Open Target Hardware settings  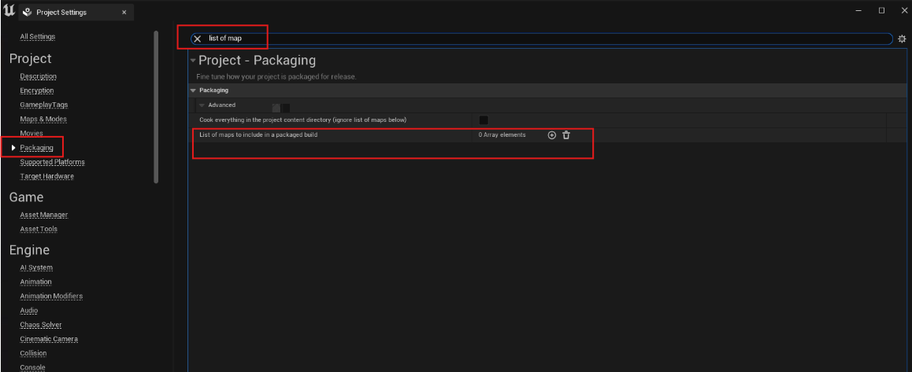pos(47,176)
